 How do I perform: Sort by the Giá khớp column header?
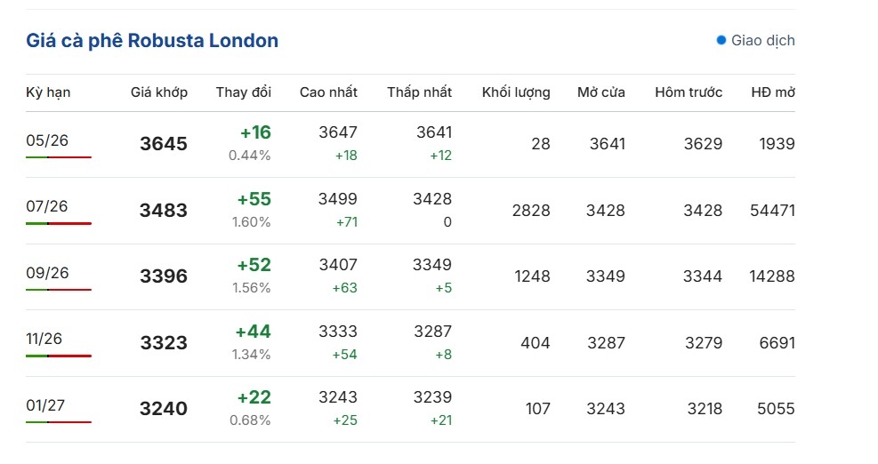[158, 92]
